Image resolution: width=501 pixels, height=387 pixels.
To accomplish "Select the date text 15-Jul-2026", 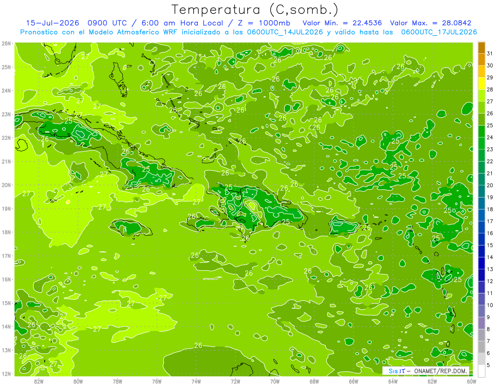I will click(52, 23).
